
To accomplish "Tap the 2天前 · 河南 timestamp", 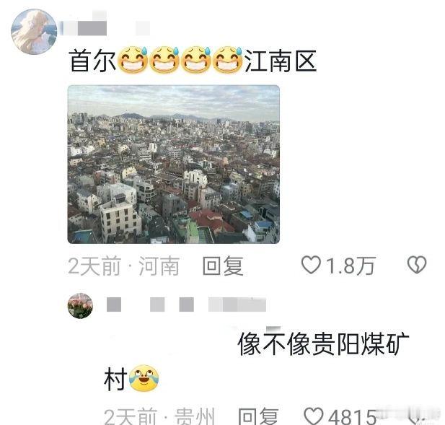I will 123,266.
